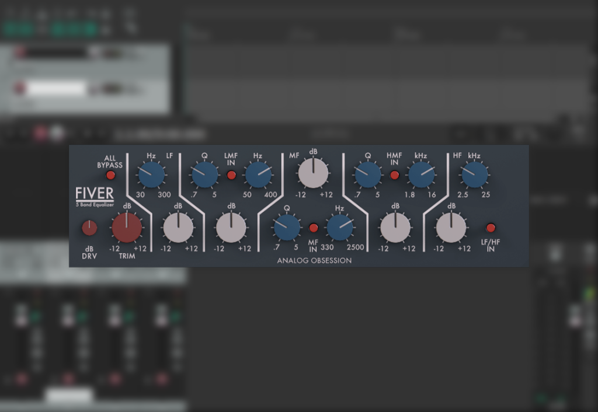
Task: Enable the LMF IN switch
Action: point(231,174)
